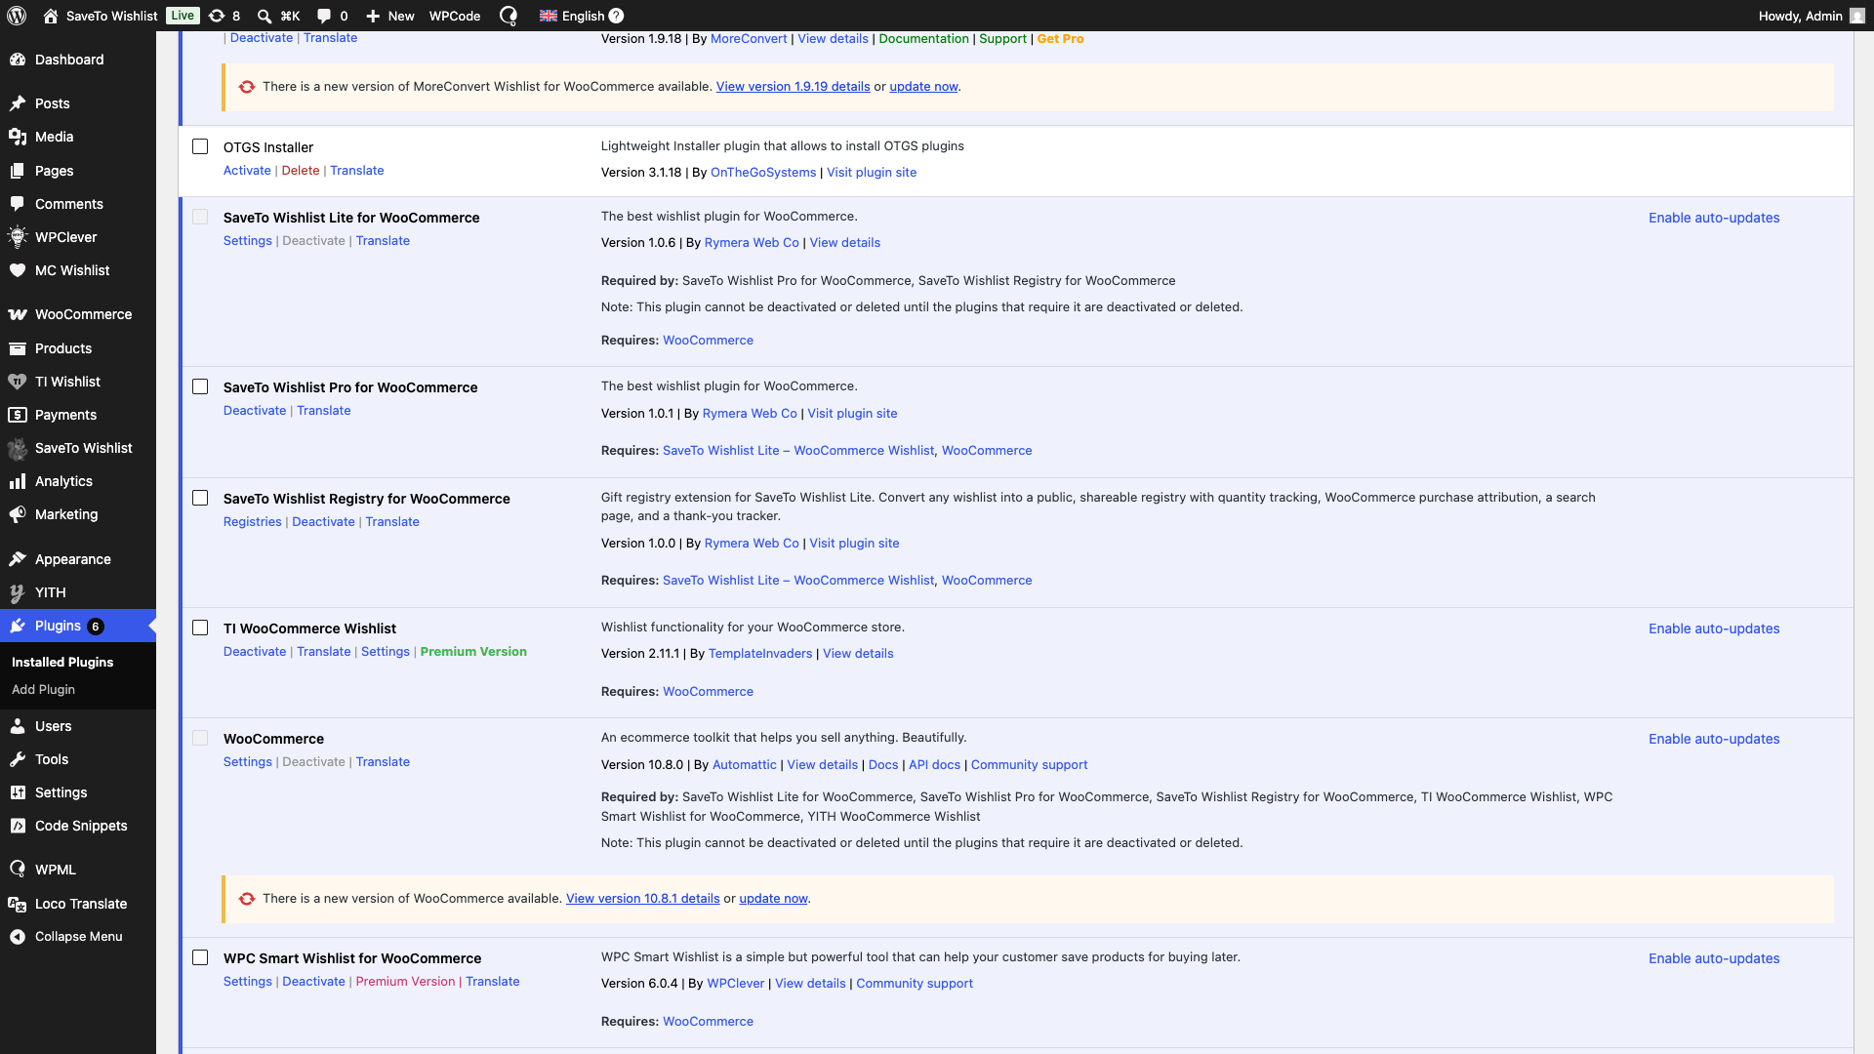Viewport: 1874px width, 1054px height.
Task: Open the WPML menu in the sidebar
Action: coord(78,870)
